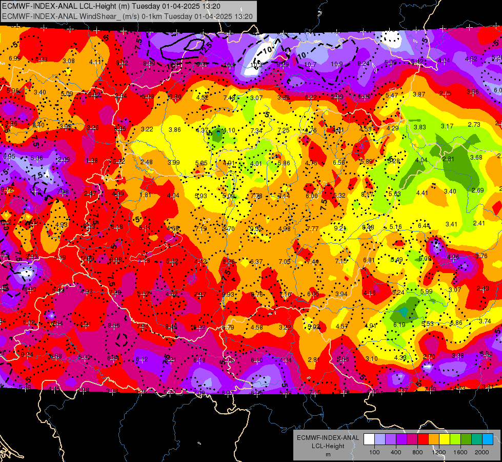502x462 pixels.
Task: Click the LCL-Height legend title
Action: (328, 446)
